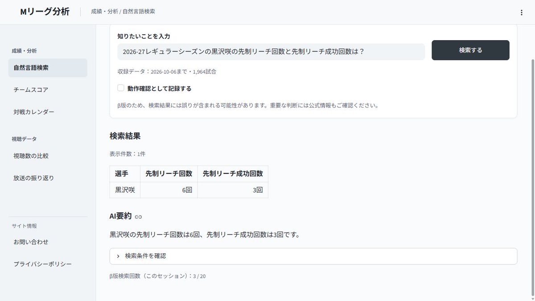
Task: Click the 検索結果 heading
Action: (x=125, y=136)
